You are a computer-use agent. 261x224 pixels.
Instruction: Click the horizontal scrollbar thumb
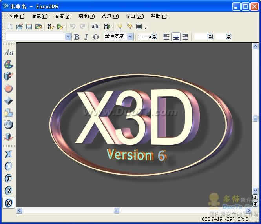(117, 211)
